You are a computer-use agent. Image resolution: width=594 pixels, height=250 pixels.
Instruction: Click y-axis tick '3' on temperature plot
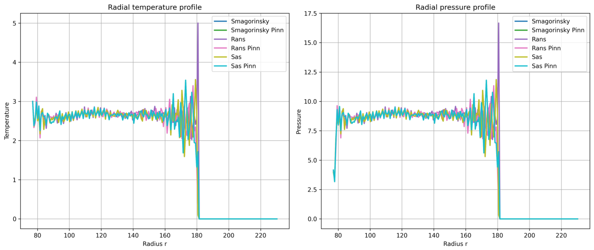tap(15, 101)
